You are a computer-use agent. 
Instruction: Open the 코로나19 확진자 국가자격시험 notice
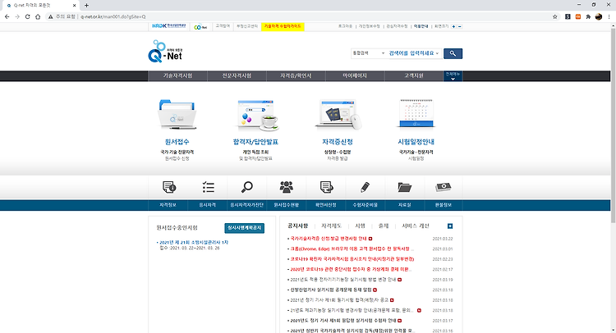(352, 259)
